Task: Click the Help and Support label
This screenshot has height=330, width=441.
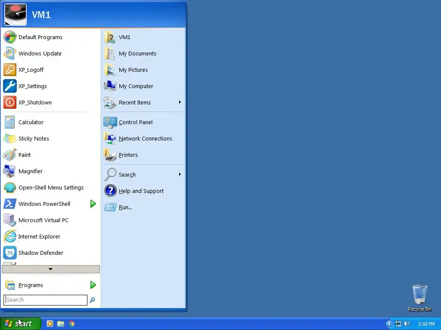Action: tap(141, 191)
